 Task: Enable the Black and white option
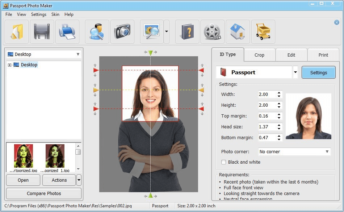tap(223, 162)
